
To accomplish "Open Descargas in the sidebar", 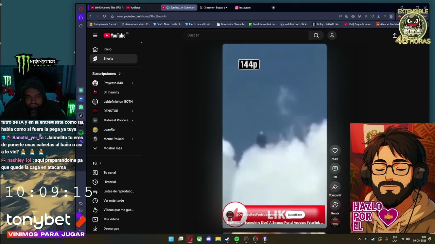I will (x=114, y=228).
